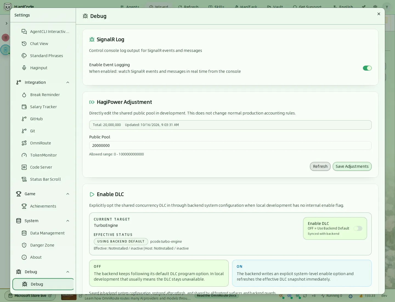
Task: Toggle the Enable DLC switch
Action: pyautogui.click(x=358, y=228)
